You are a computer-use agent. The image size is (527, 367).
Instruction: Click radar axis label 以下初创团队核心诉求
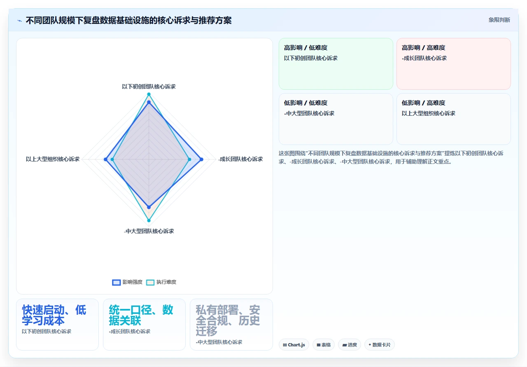(x=149, y=86)
